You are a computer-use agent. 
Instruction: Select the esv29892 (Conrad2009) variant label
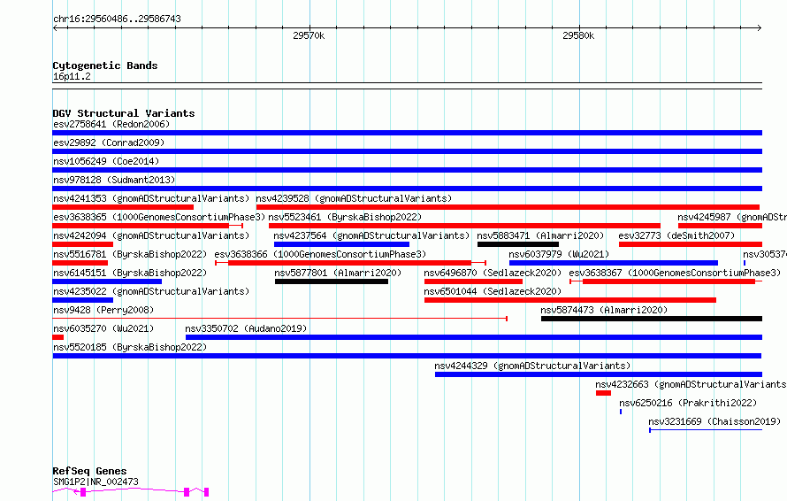109,143
